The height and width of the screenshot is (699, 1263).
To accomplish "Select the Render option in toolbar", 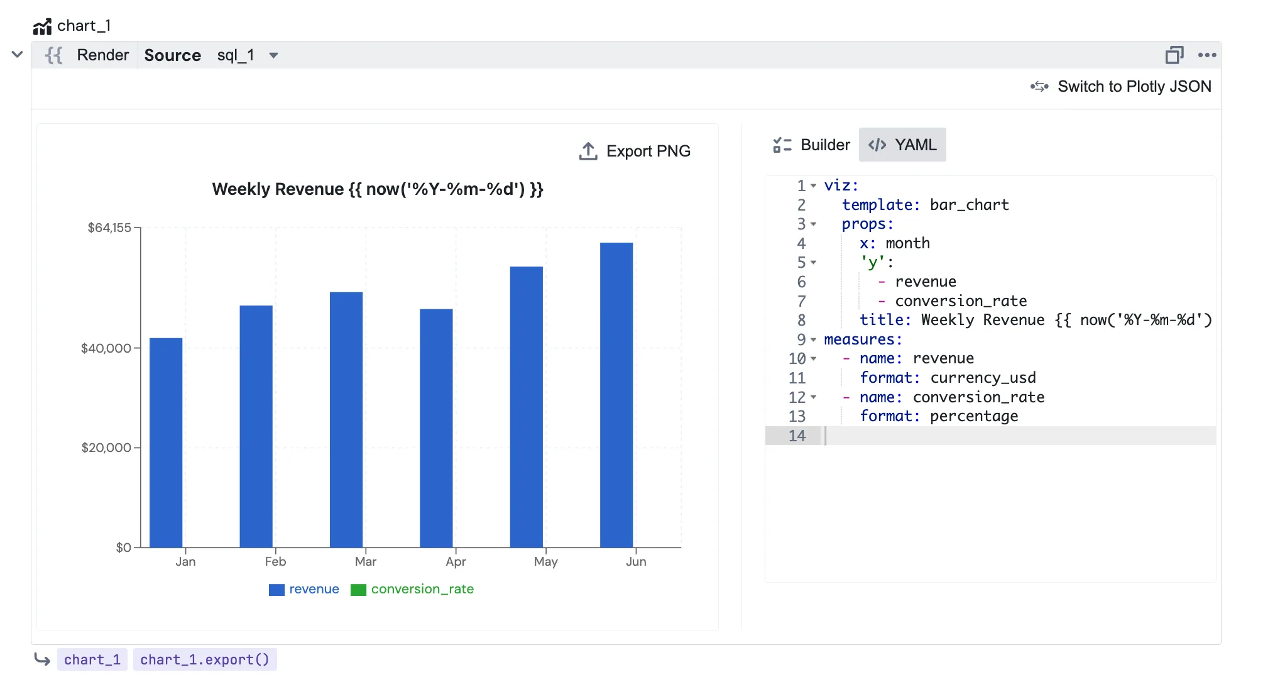I will coord(102,55).
